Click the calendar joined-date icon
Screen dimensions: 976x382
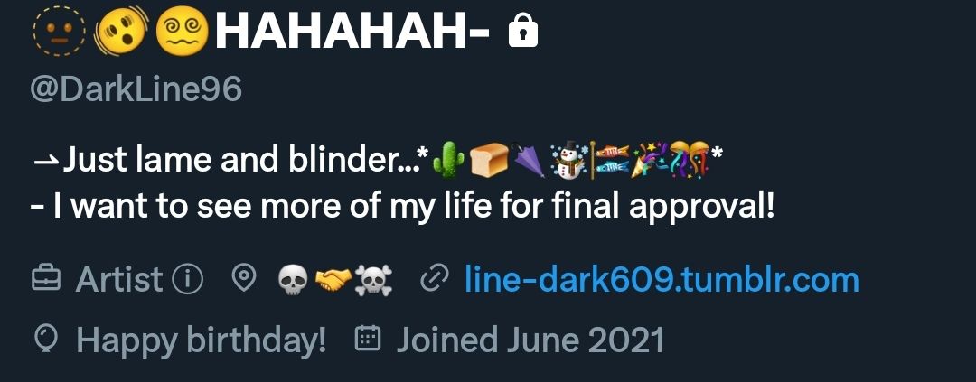point(367,339)
